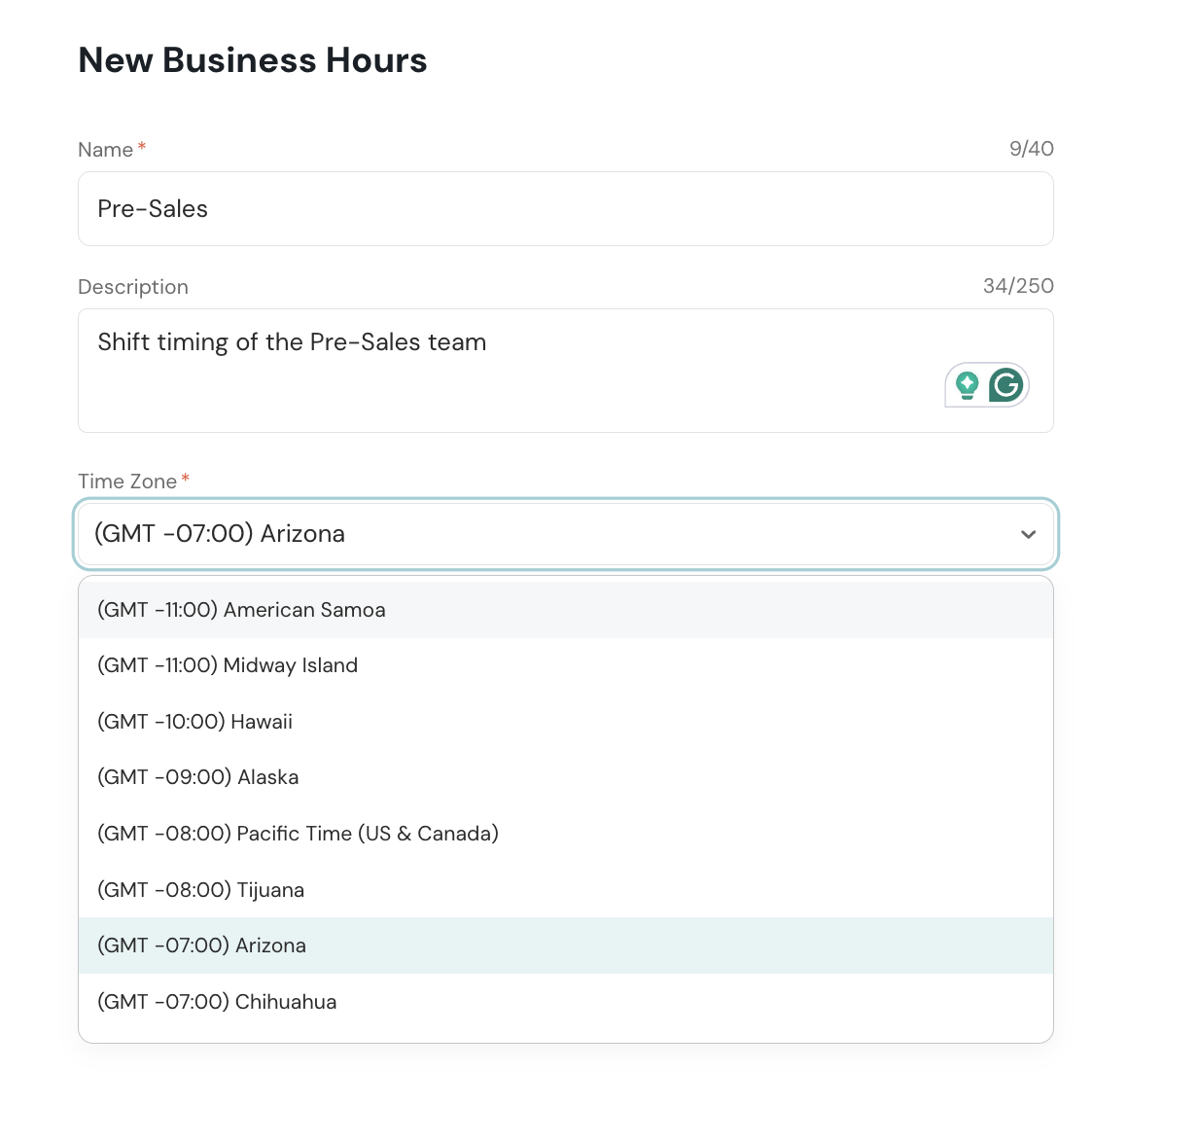The image size is (1198, 1142).
Task: Click the Description field label
Action: pos(133,287)
